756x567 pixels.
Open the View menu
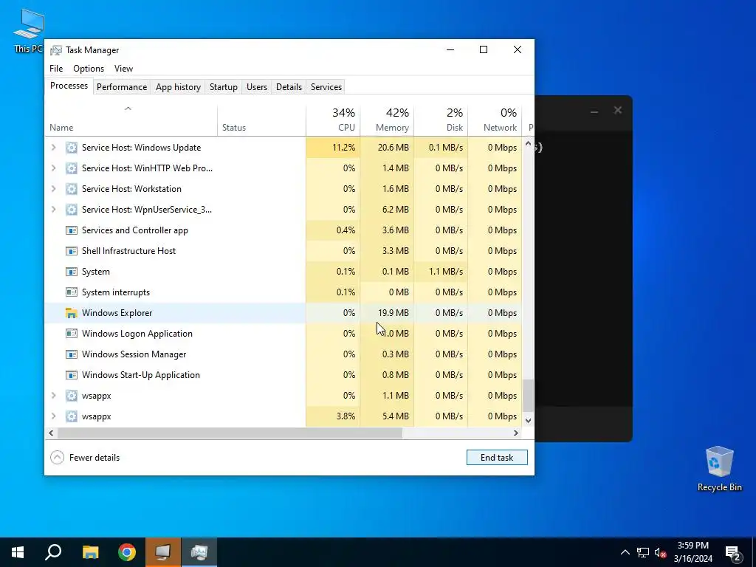(123, 69)
